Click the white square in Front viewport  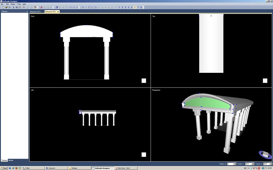tap(144, 80)
